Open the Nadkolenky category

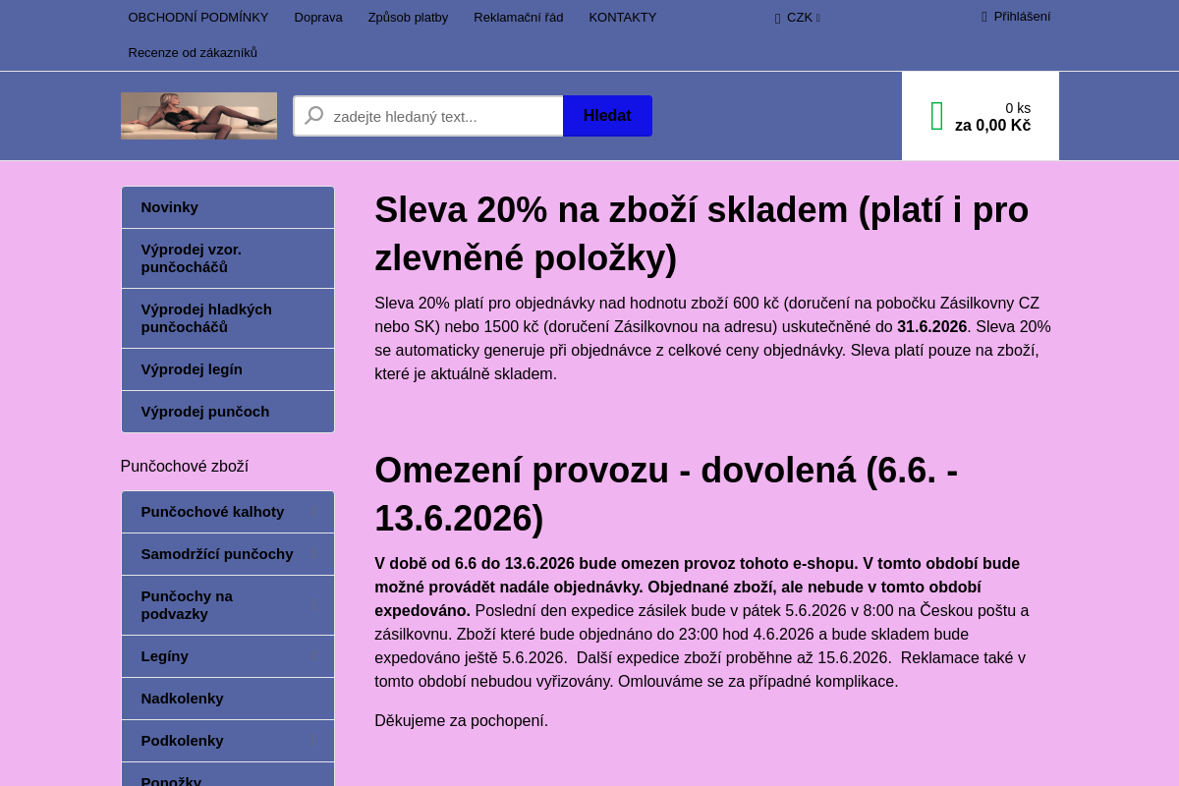pyautogui.click(x=228, y=699)
